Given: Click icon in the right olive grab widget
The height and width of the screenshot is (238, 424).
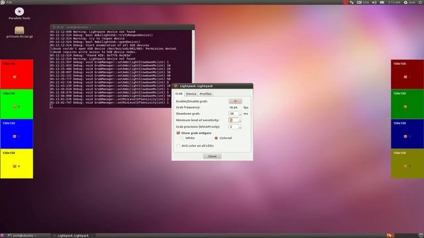Looking at the screenshot, I should [x=405, y=166].
